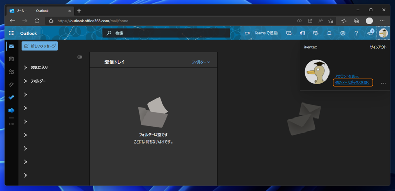Click the browser address bar URL
This screenshot has height=191, width=395.
(93, 21)
